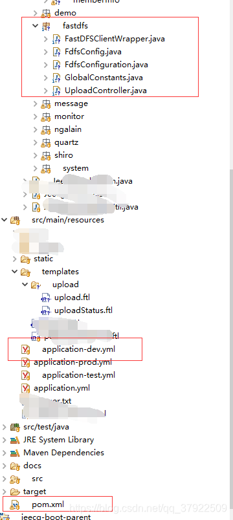
Task: Select the pom.xml file
Action: pyautogui.click(x=47, y=505)
